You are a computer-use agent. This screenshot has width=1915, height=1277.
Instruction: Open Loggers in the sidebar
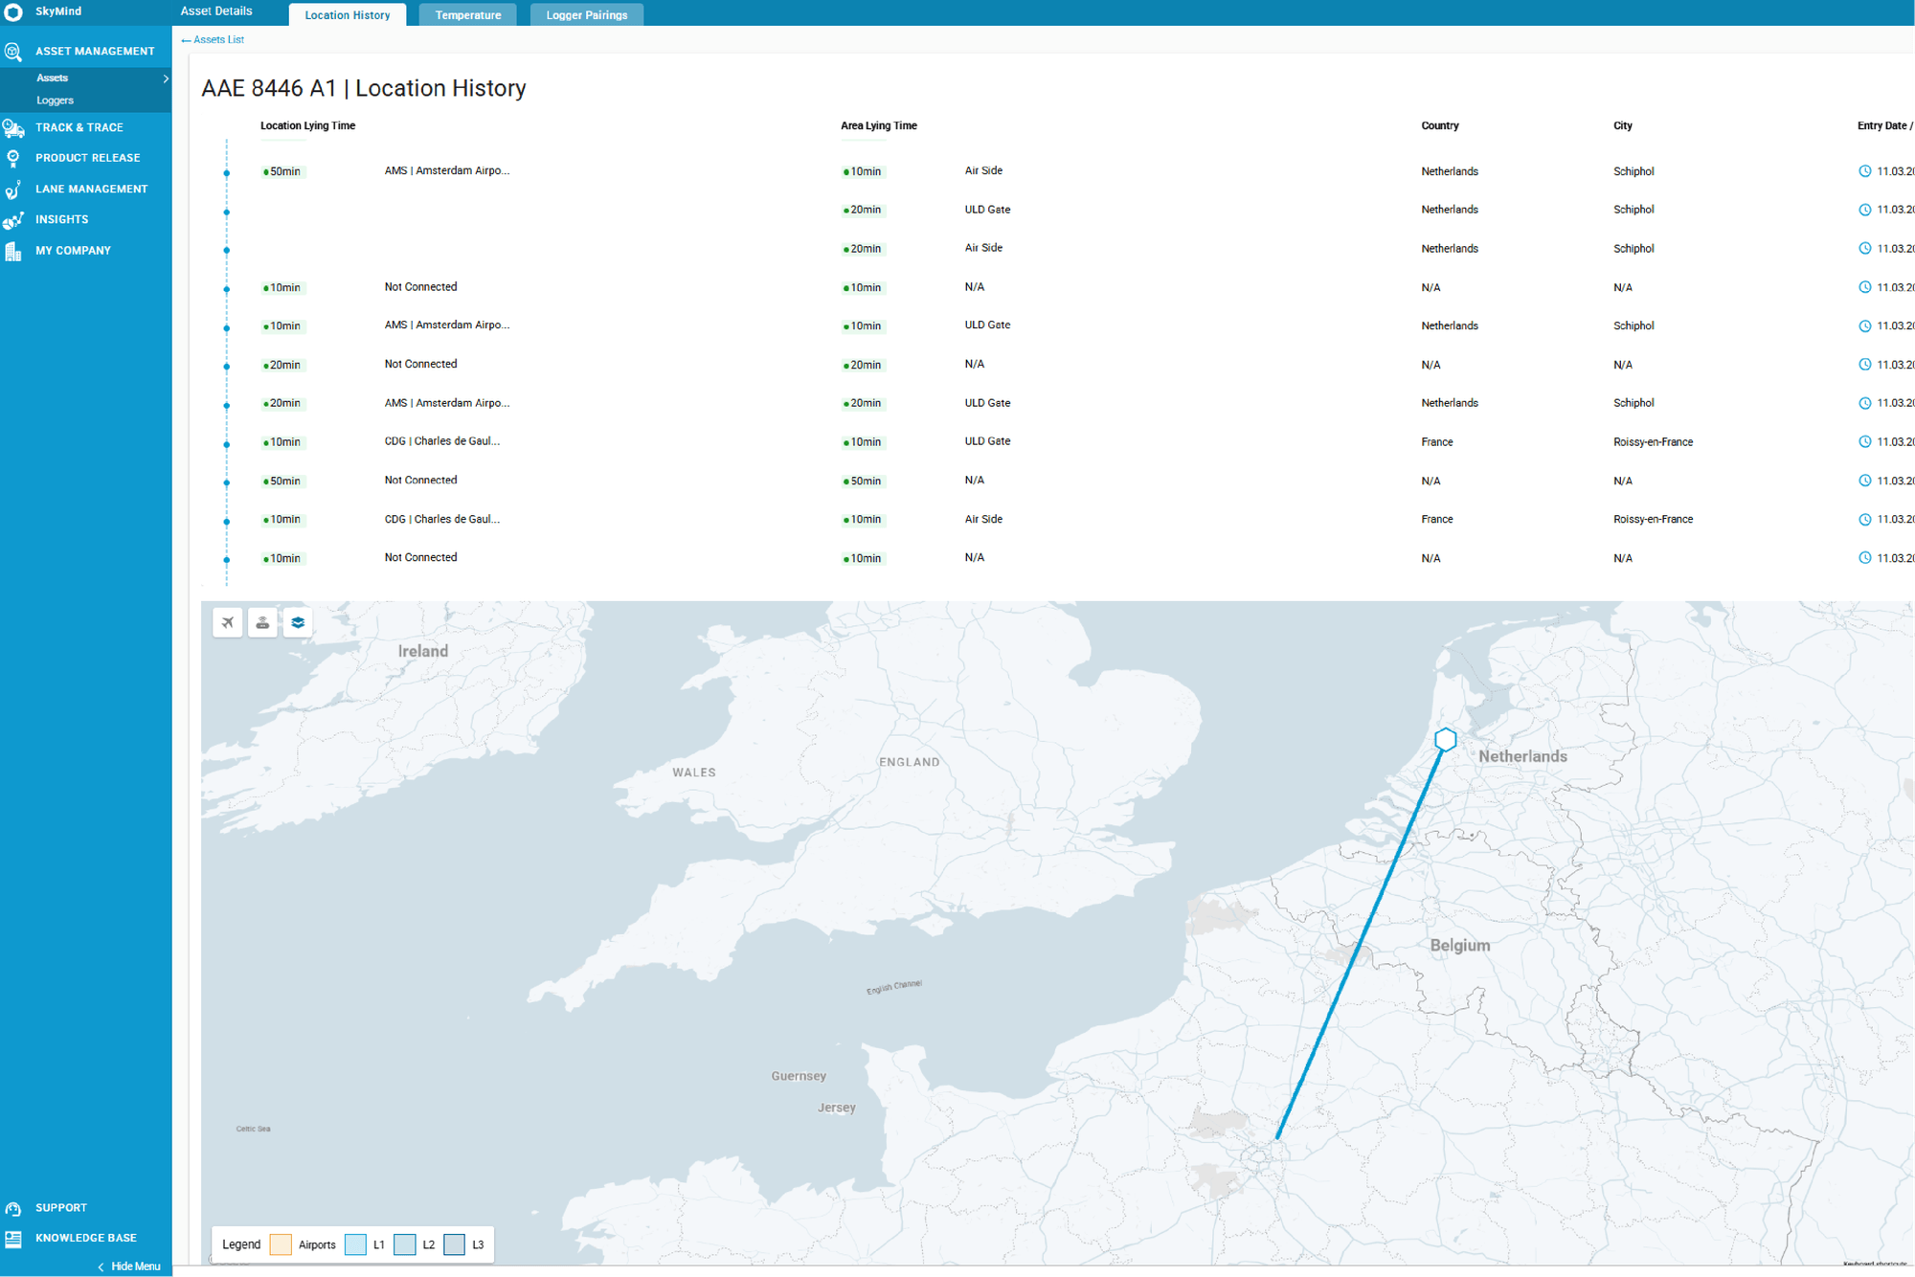pos(55,101)
